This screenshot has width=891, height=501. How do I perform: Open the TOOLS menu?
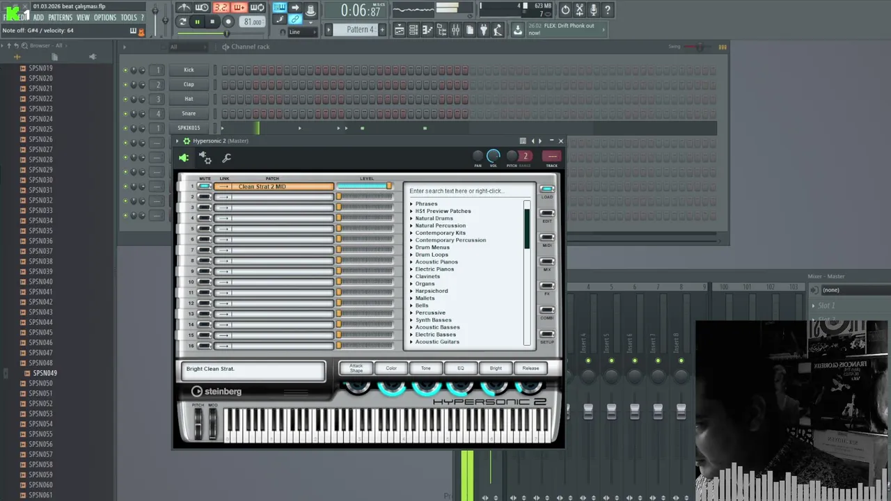pos(129,17)
